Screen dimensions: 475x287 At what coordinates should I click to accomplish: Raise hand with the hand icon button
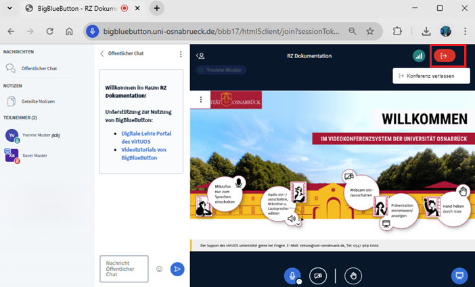pyautogui.click(x=353, y=276)
